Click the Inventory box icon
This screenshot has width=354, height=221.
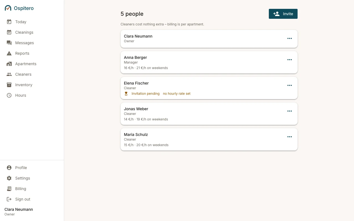pyautogui.click(x=9, y=85)
